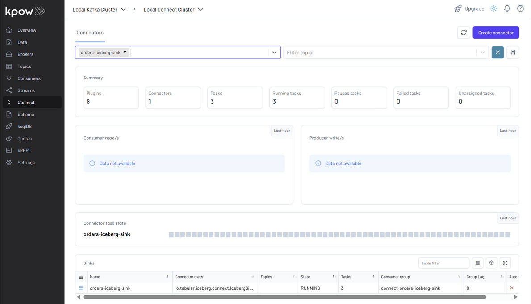Open the State column options menu
This screenshot has width=531, height=304.
pos(333,277)
